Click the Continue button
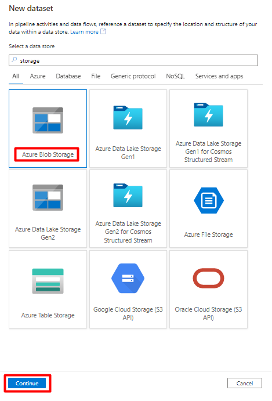The height and width of the screenshot is (401, 272). [27, 383]
